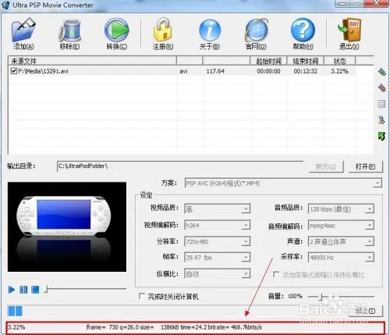Open the 方案 profile dropdown

click(377, 183)
